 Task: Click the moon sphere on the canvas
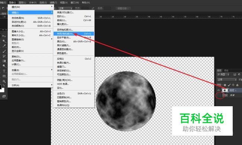pyautogui.click(x=126, y=101)
